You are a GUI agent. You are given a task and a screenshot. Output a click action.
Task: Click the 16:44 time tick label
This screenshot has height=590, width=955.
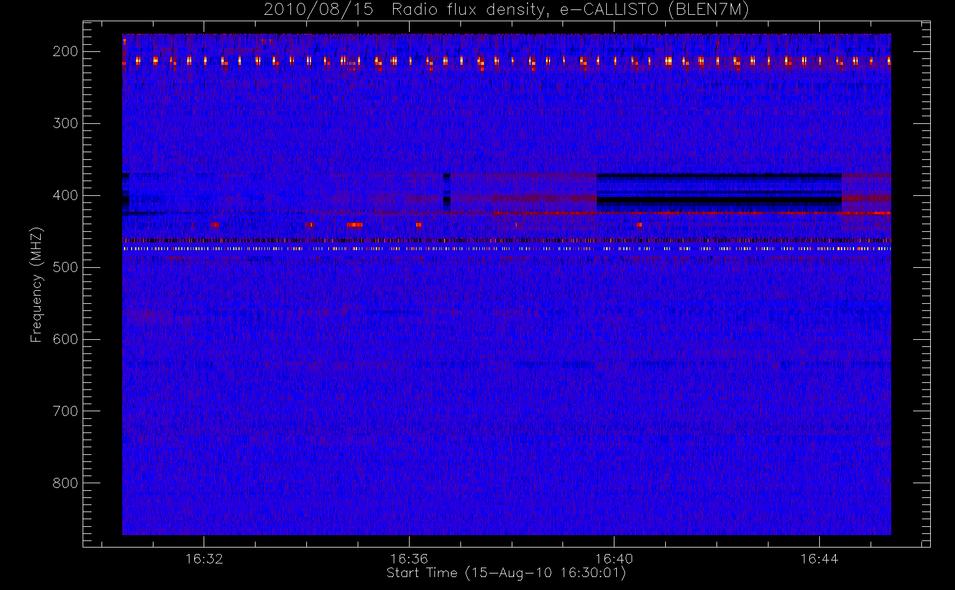click(x=819, y=559)
